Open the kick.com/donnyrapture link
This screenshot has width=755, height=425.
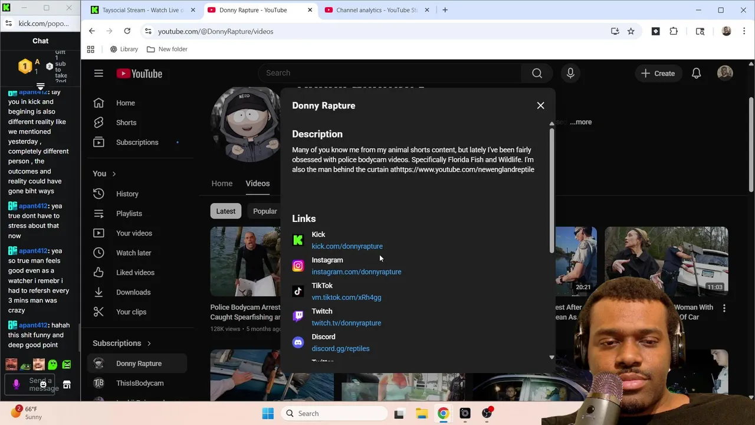tap(347, 246)
